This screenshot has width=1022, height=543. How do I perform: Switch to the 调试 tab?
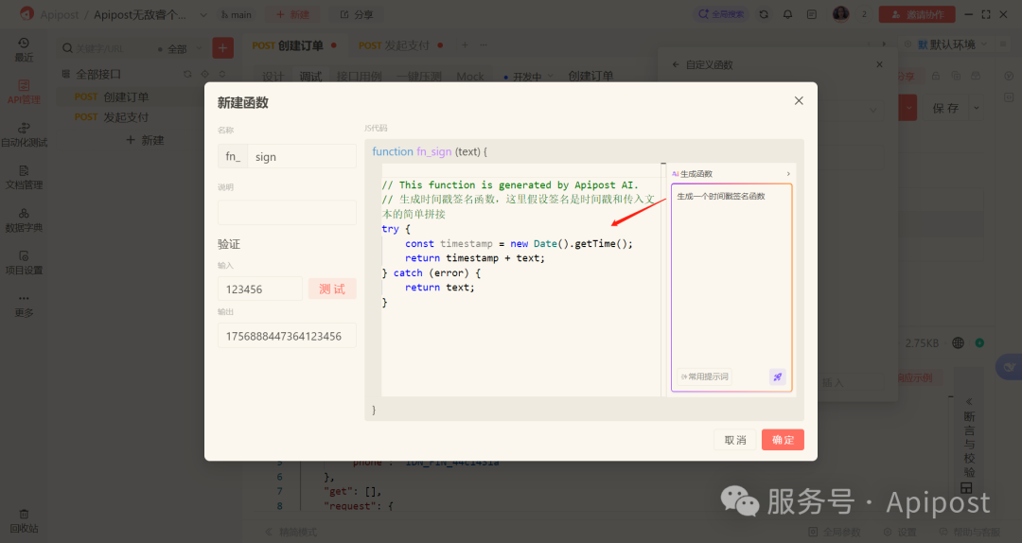coord(311,77)
